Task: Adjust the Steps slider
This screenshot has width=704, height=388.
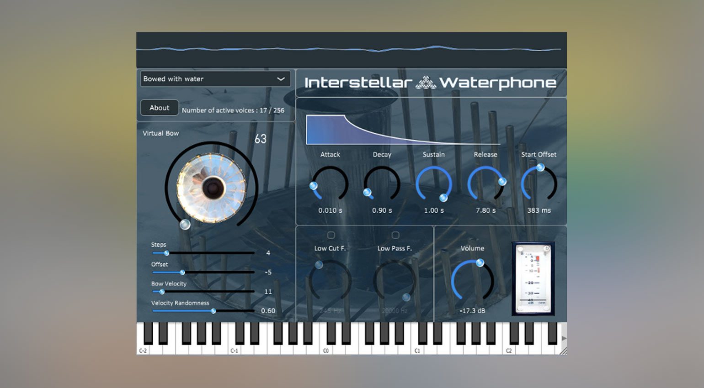Action: pyautogui.click(x=203, y=253)
